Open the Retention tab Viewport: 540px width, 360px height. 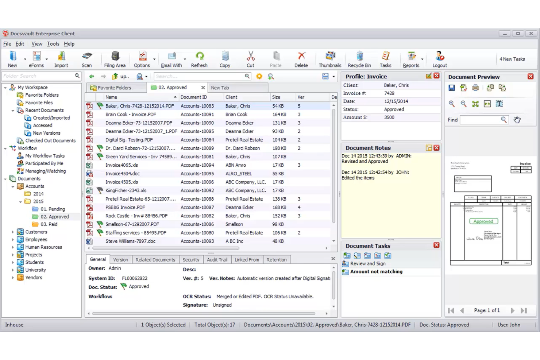(x=277, y=260)
